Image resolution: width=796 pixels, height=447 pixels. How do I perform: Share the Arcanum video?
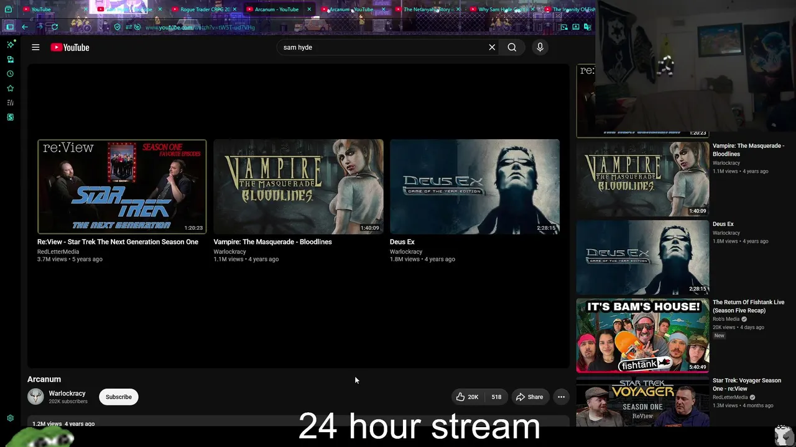[530, 397]
